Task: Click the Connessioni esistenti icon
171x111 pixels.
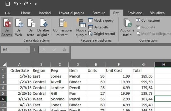Action: [63, 27]
